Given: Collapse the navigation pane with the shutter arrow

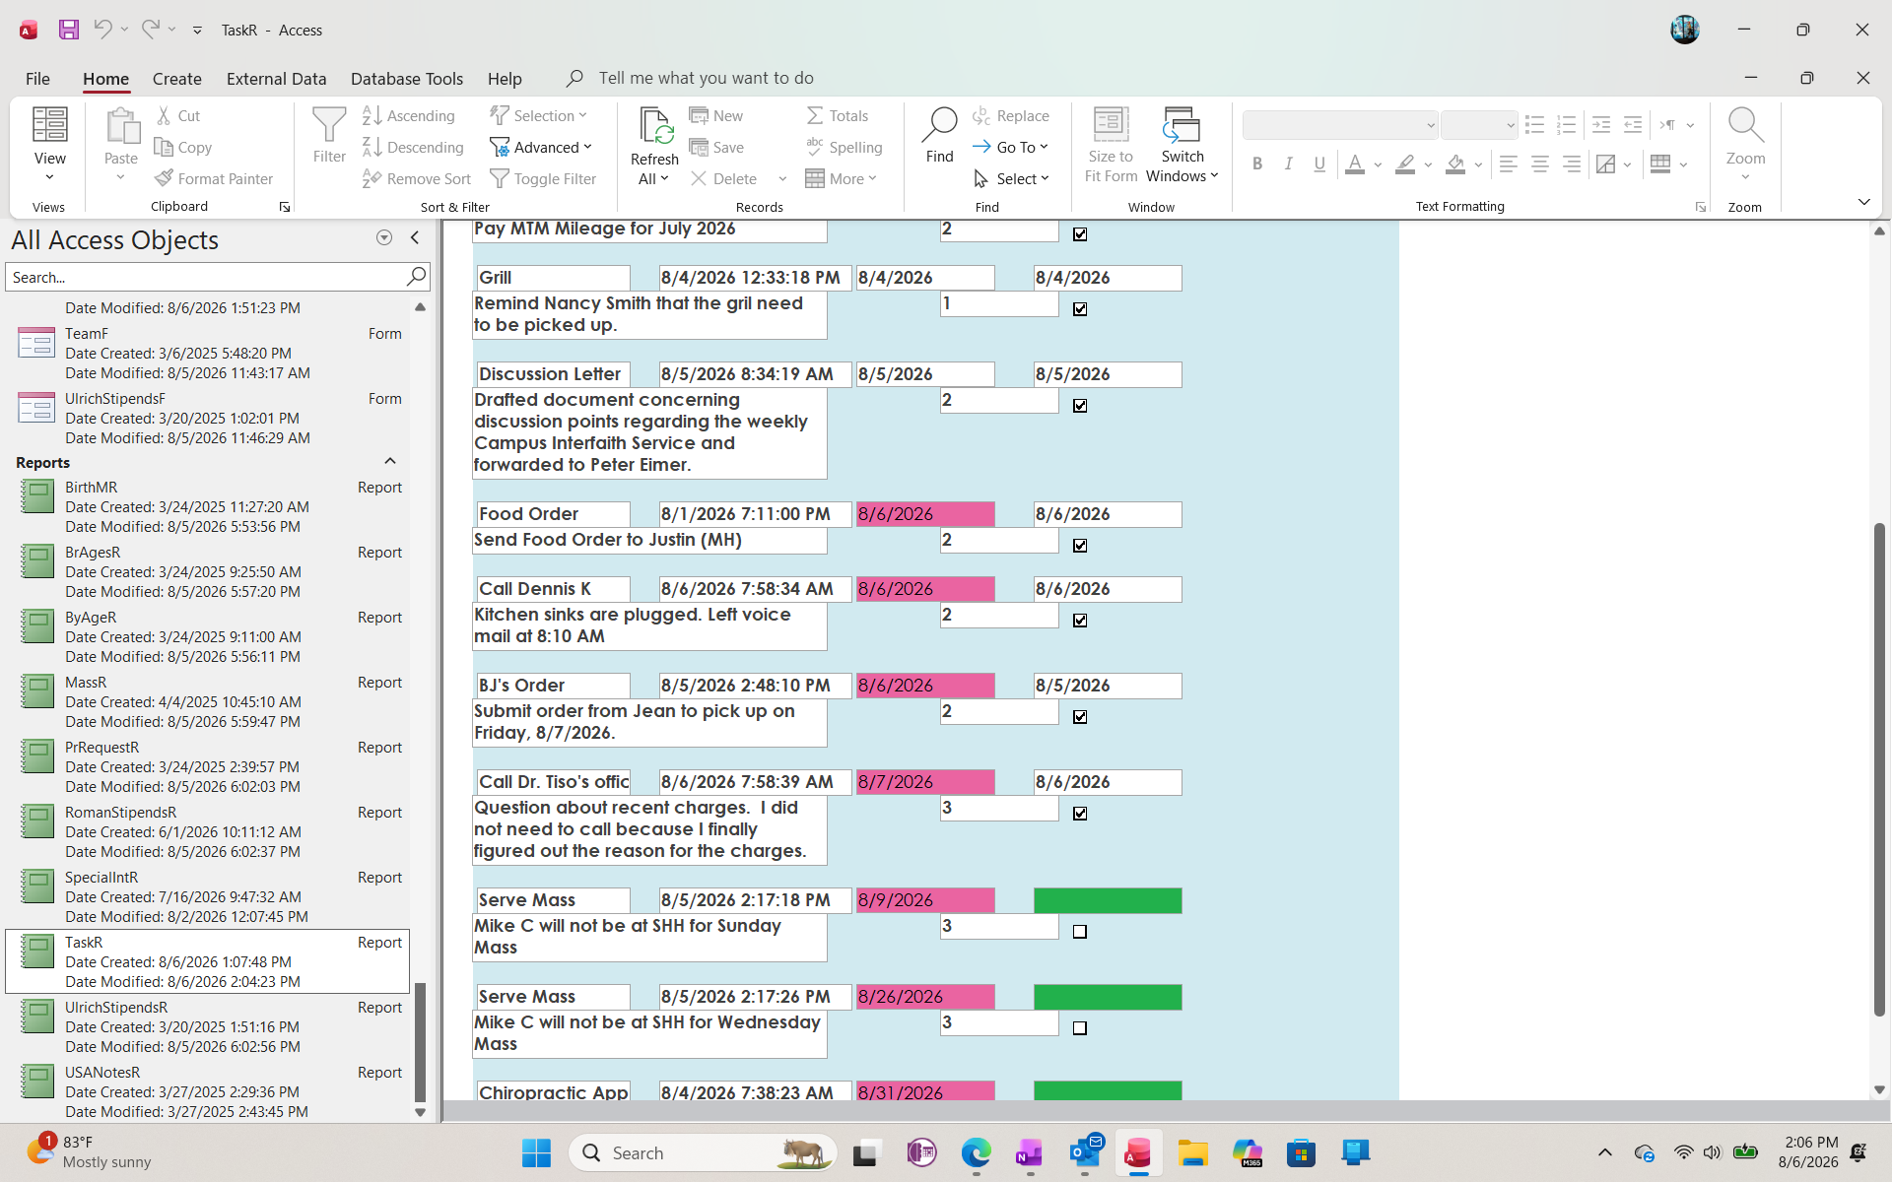Looking at the screenshot, I should [415, 237].
